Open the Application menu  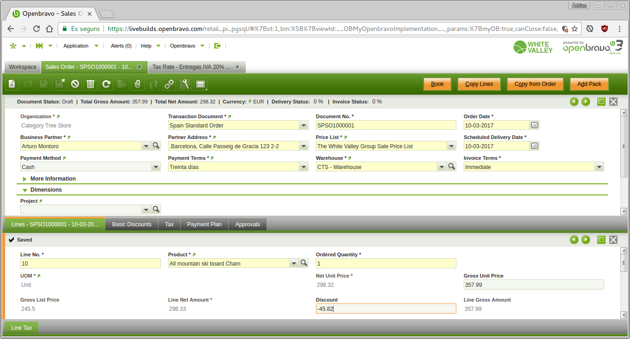76,46
